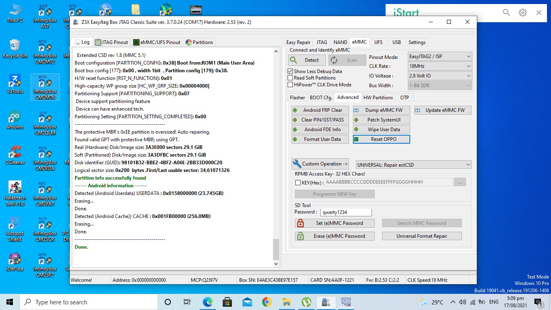Open InfinityBox CM2RDA shortcut
The height and width of the screenshot is (310, 551).
click(45, 158)
